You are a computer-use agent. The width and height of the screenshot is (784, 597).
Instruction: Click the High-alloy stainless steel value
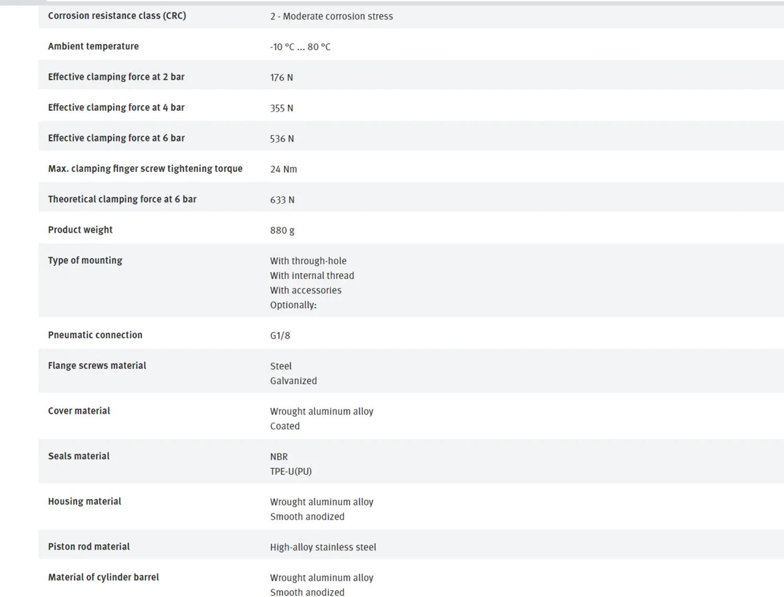[x=323, y=547]
